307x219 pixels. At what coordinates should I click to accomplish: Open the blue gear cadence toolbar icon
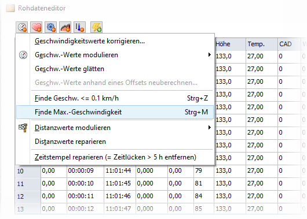coord(51,27)
